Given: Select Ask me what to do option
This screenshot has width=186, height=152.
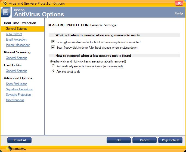Looking at the screenshot, I should click(x=53, y=71).
